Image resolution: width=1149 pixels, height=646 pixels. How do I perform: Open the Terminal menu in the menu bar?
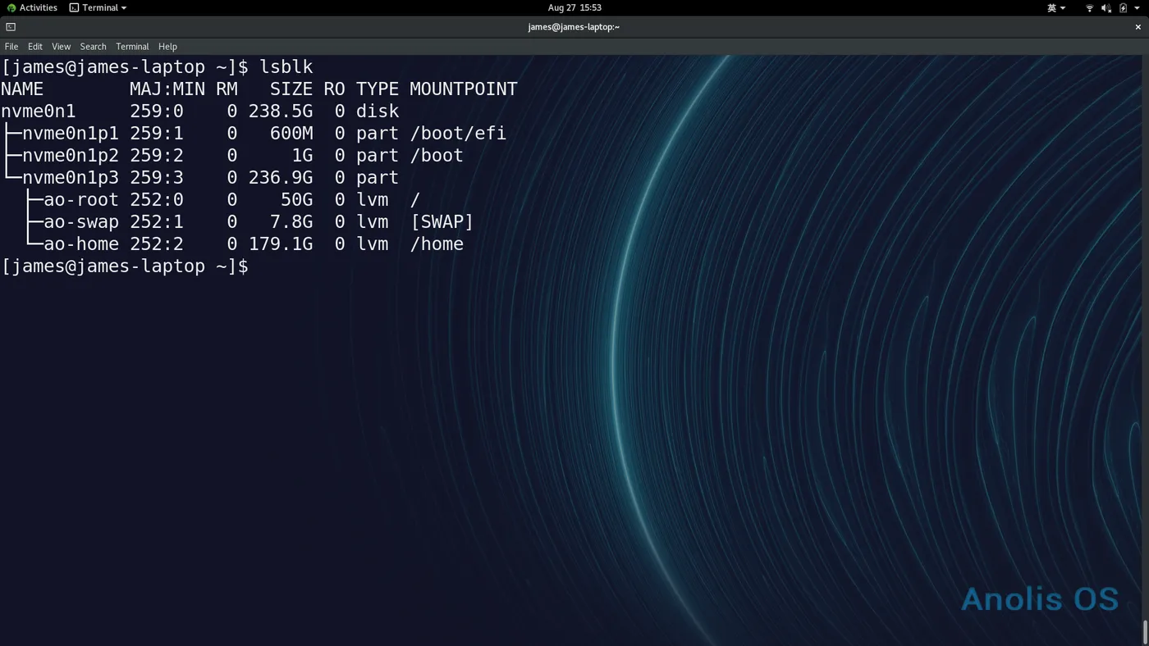[x=132, y=47]
